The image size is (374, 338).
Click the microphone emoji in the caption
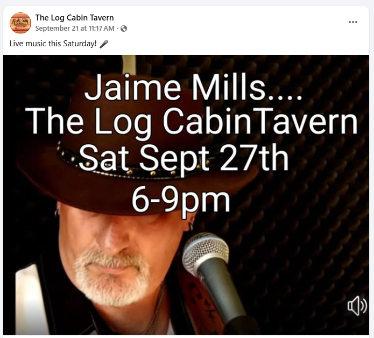[x=104, y=44]
